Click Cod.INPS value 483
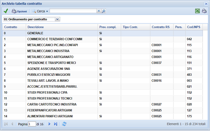This screenshot has height=131, width=210. tap(189, 75)
